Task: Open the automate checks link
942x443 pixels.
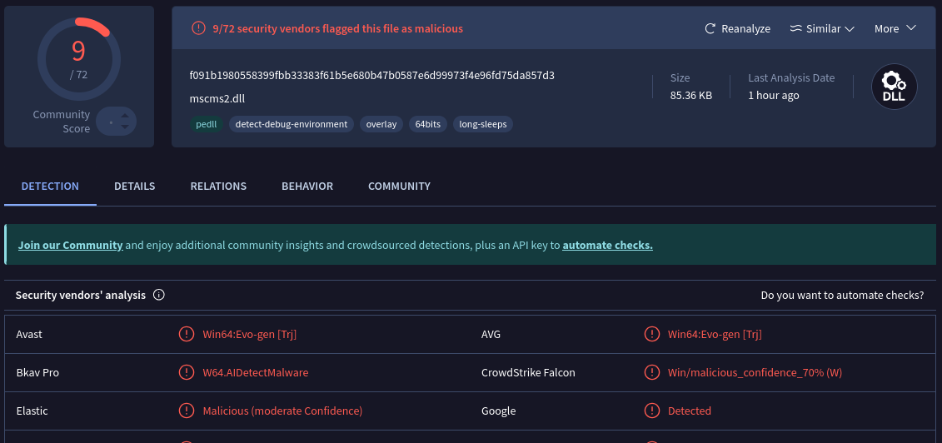Action: pyautogui.click(x=607, y=245)
